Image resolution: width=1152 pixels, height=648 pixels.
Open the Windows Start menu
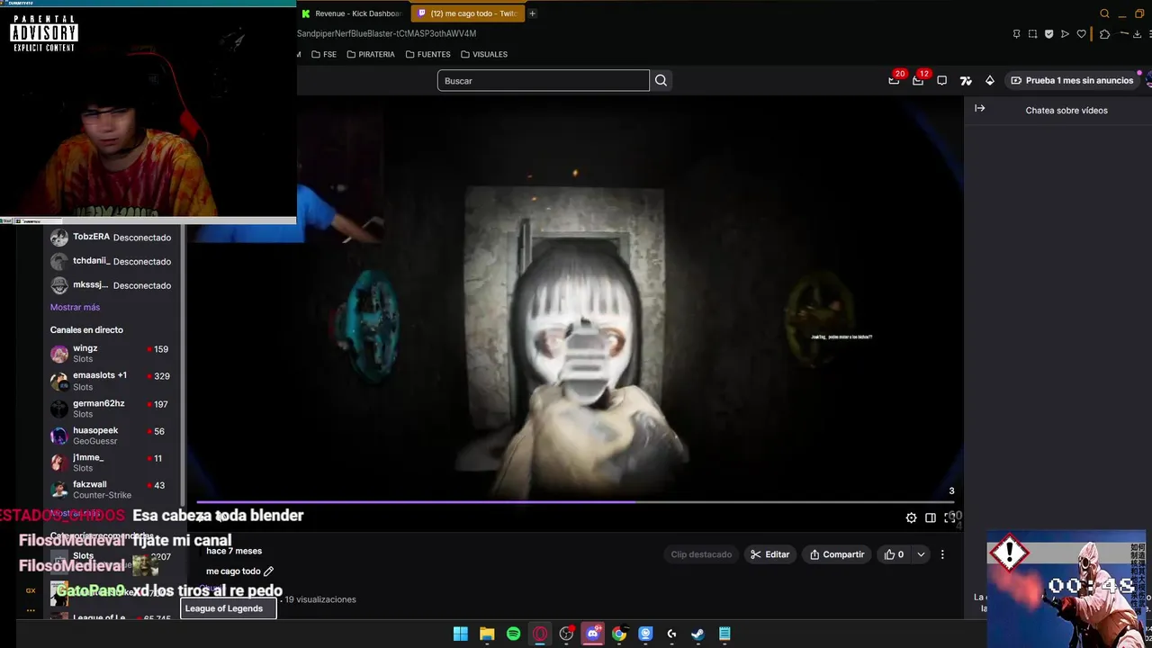[461, 634]
